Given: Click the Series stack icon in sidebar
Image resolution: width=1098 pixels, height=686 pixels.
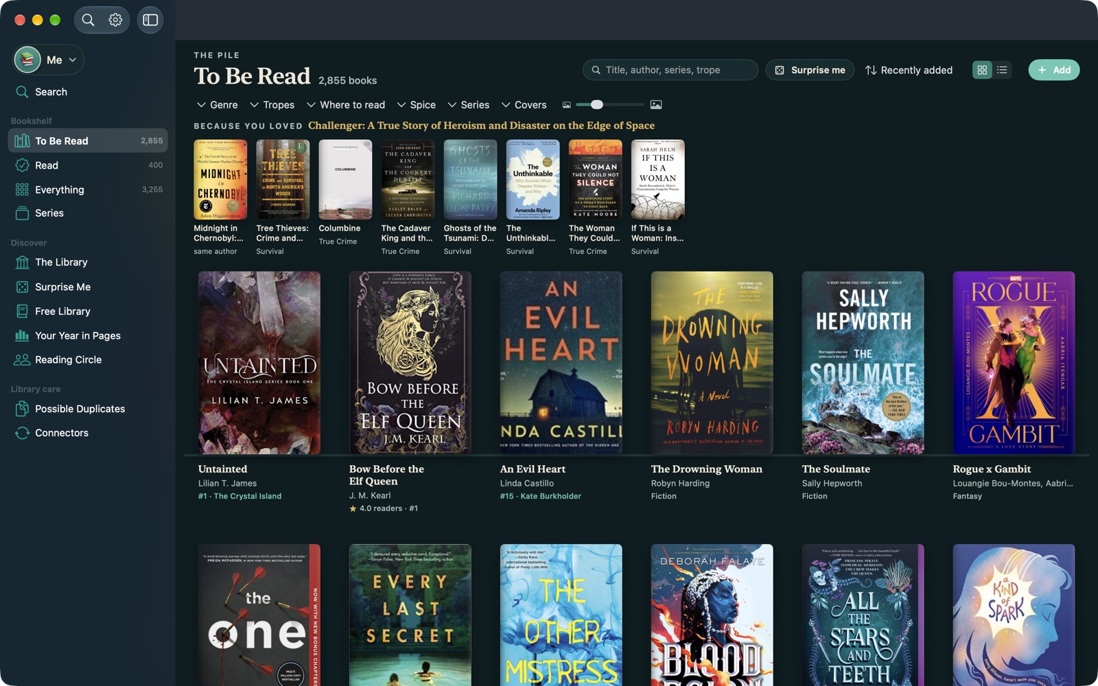Looking at the screenshot, I should [22, 213].
